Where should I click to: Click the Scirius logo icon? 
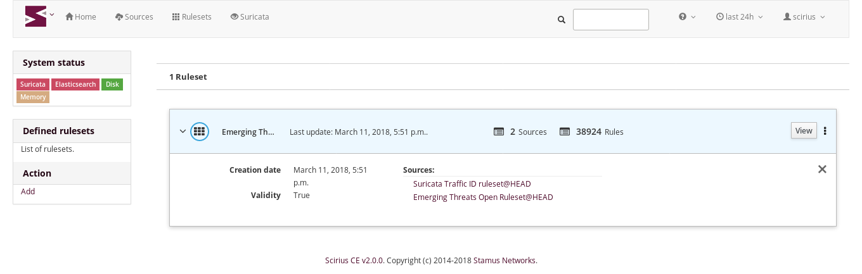(35, 16)
